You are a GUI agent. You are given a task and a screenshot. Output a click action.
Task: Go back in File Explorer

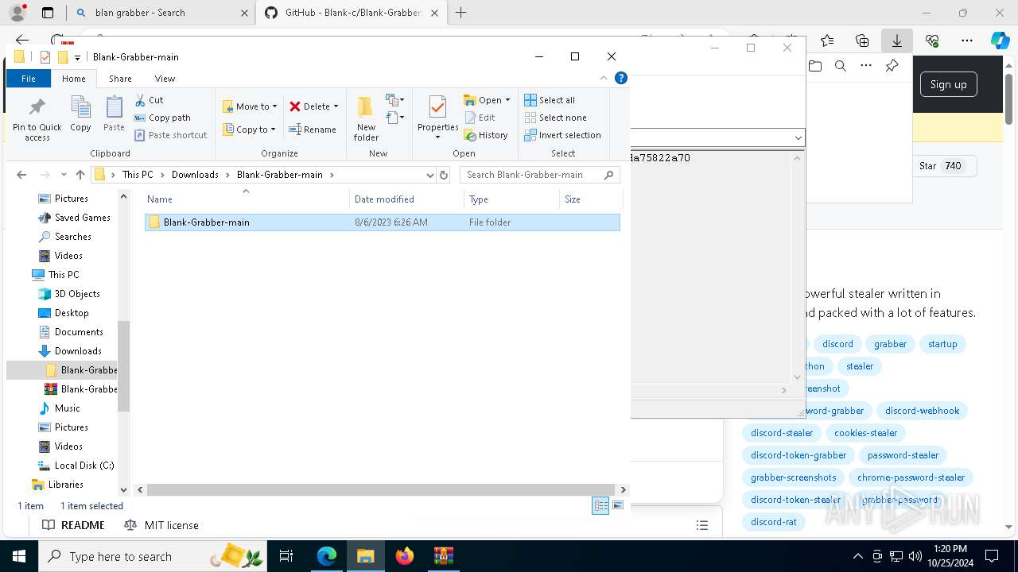pyautogui.click(x=21, y=175)
